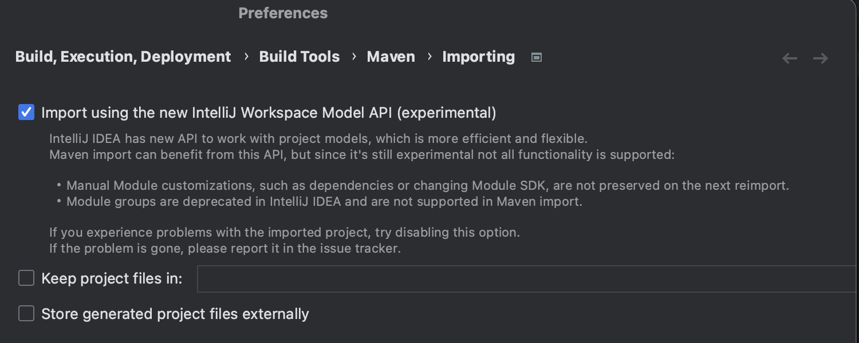This screenshot has height=343, width=859.
Task: Click the 'Store generated project files externally' label text
Action: (175, 314)
